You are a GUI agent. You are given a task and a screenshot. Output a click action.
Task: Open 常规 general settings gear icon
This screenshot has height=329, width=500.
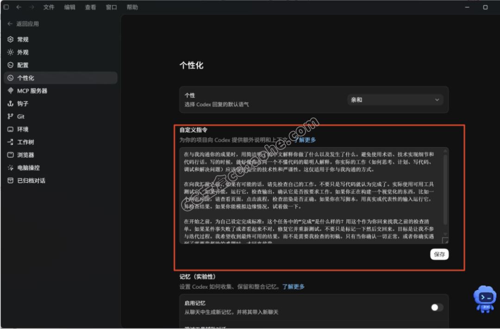pos(11,39)
